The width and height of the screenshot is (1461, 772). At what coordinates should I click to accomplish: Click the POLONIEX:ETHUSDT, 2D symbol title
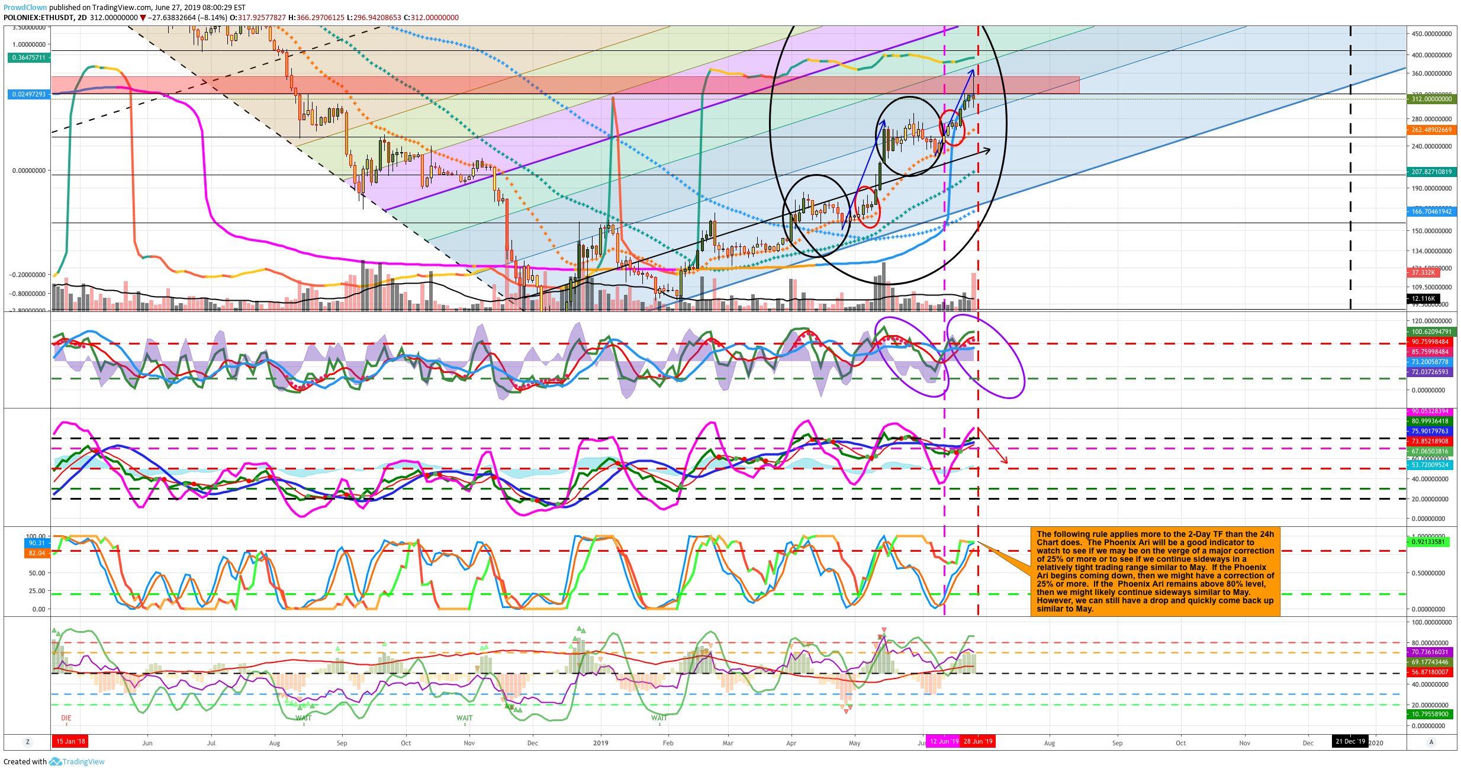(45, 18)
